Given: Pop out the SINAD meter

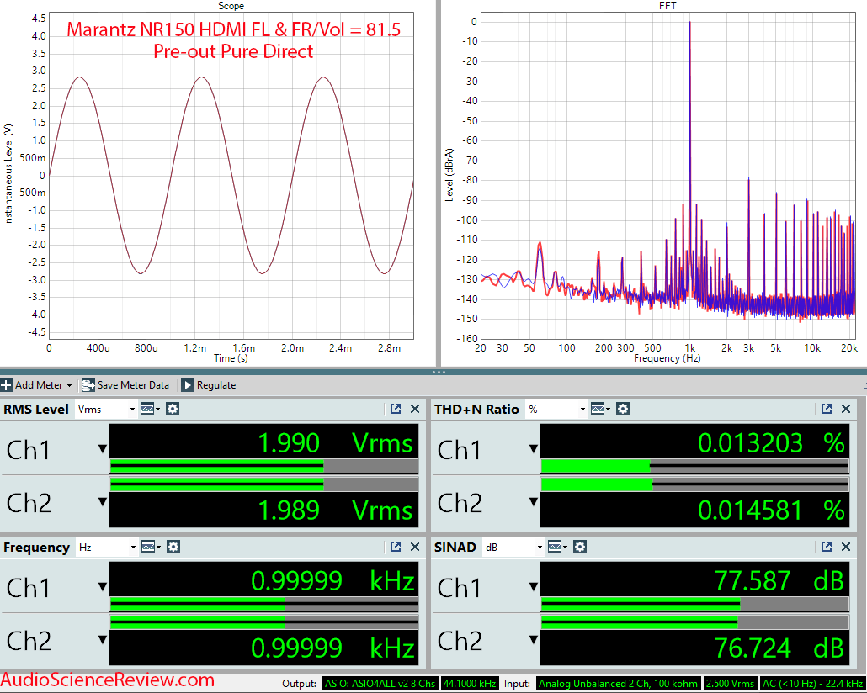Looking at the screenshot, I should point(827,548).
